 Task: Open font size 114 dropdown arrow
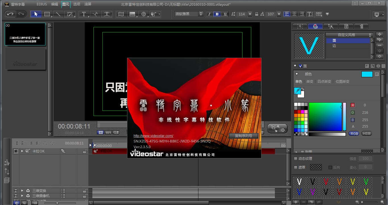tap(250, 14)
